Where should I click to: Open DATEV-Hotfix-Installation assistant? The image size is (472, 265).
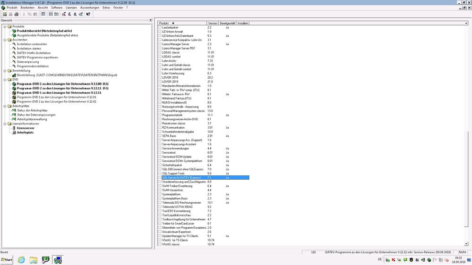(34, 53)
